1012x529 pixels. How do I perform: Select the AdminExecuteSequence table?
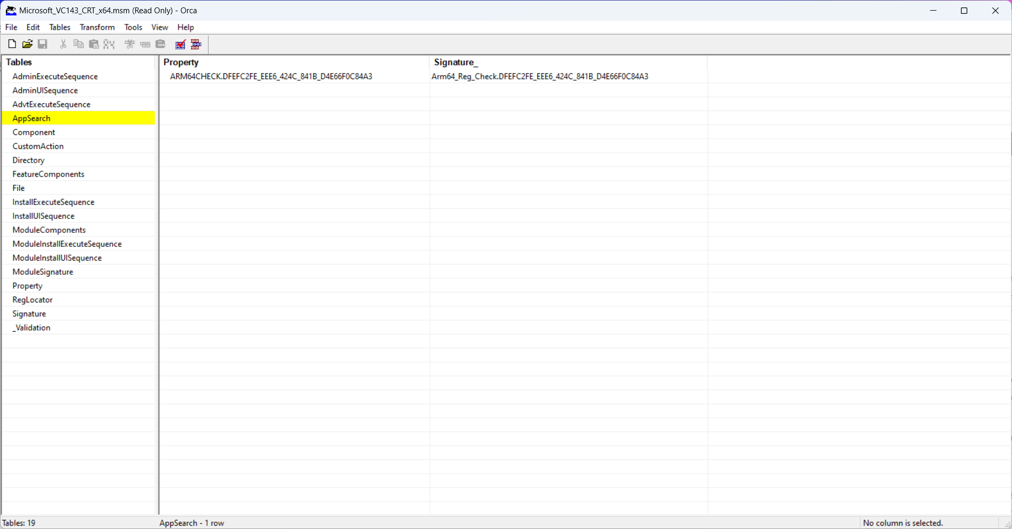pos(79,77)
